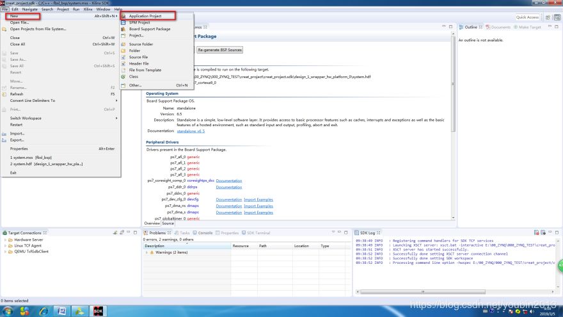This screenshot has width=563, height=317.
Task: Click the Board Support Package icon
Action: click(123, 29)
